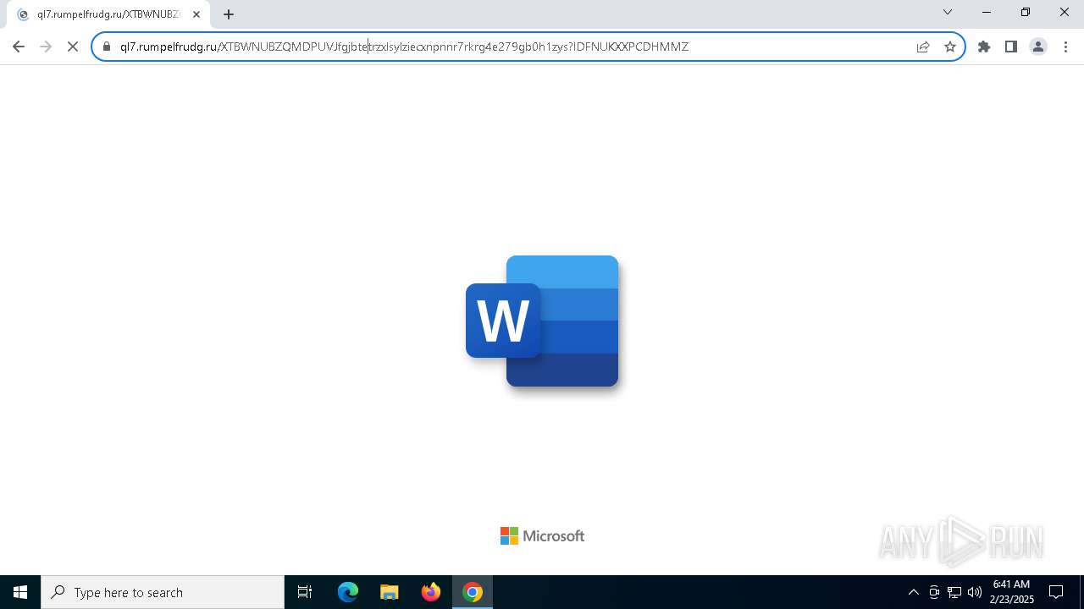Open the notification center
The height and width of the screenshot is (609, 1084).
(1056, 592)
